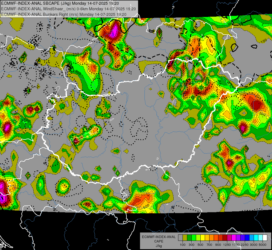Click the 700 value under the colorbar
Image resolution: width=272 pixels, height=250 pixels.
[209, 245]
